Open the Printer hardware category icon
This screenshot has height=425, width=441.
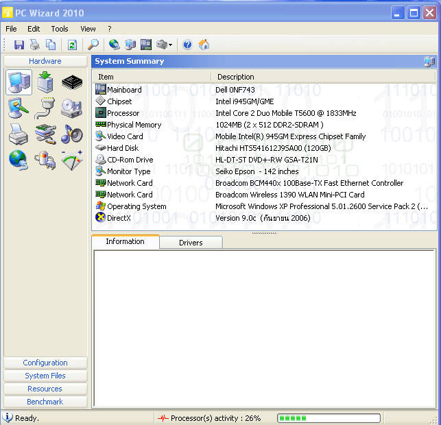tap(19, 134)
